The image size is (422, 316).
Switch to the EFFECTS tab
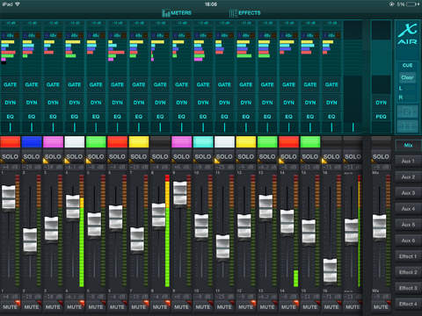[245, 13]
